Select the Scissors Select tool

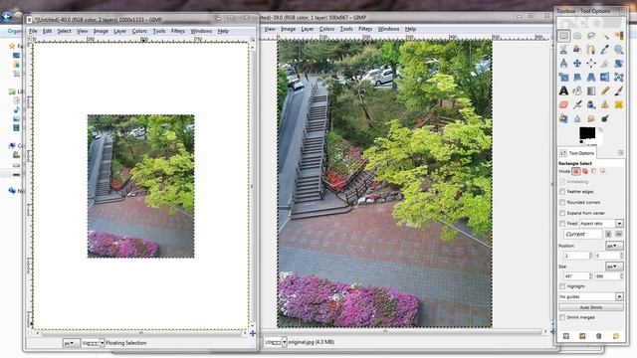point(564,50)
